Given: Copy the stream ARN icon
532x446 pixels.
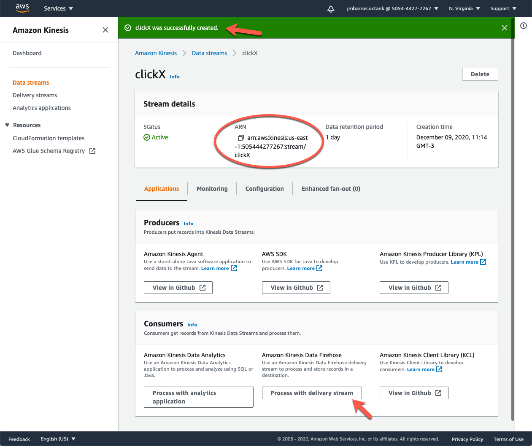Looking at the screenshot, I should [240, 138].
